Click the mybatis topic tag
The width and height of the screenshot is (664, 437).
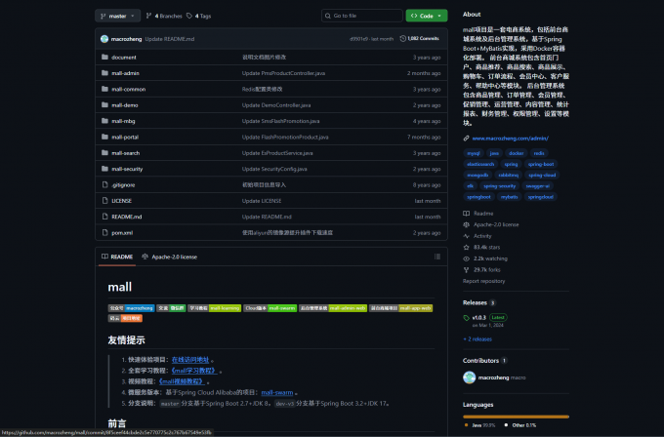509,197
